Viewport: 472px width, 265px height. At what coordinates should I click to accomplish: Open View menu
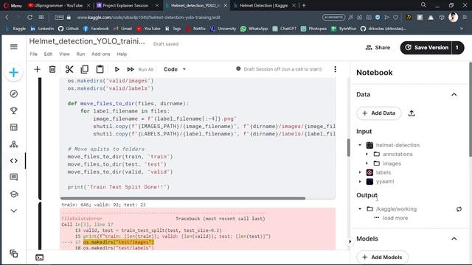64,54
